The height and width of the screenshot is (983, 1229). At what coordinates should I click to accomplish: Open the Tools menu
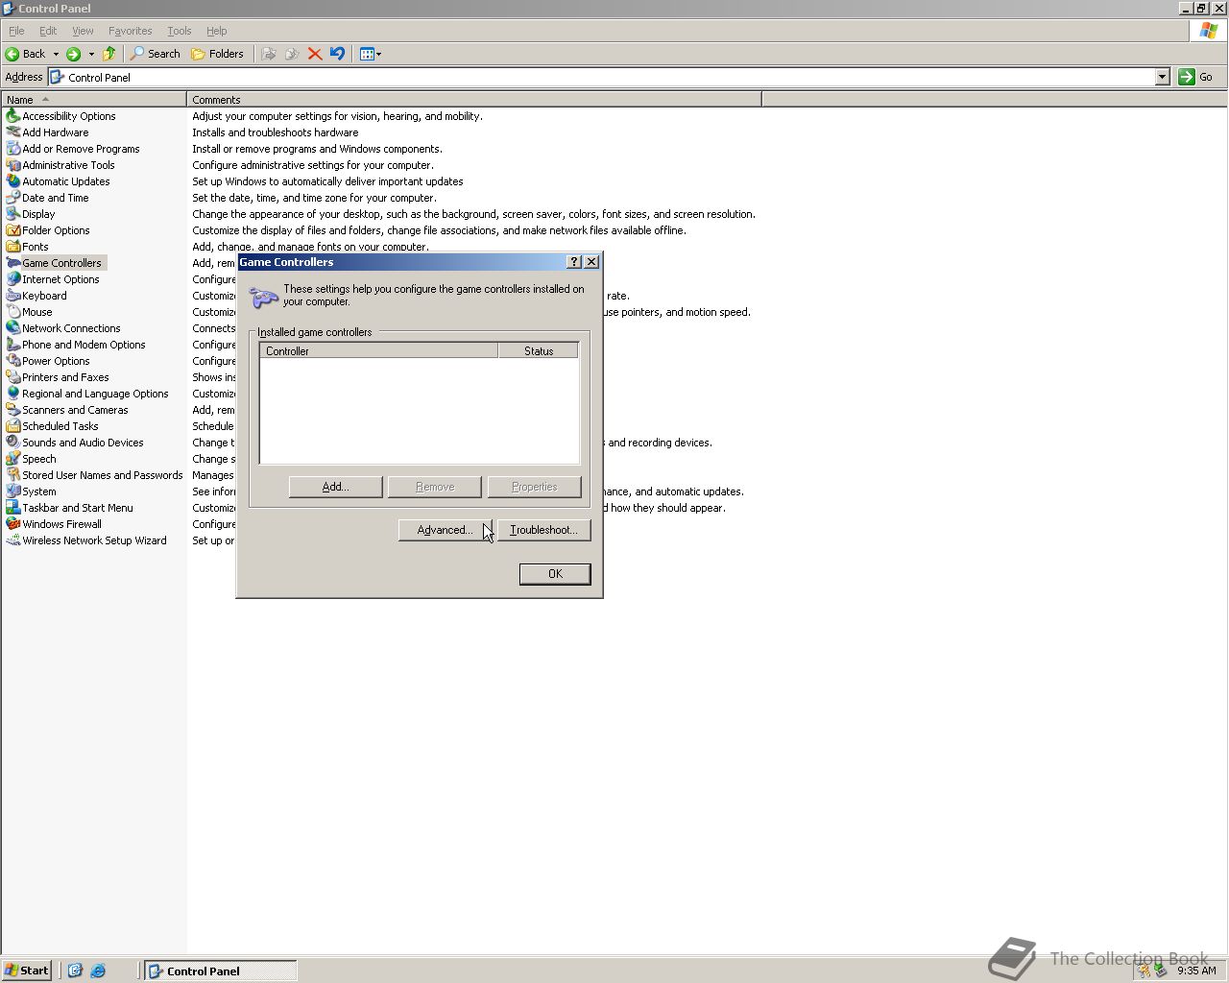[x=180, y=31]
